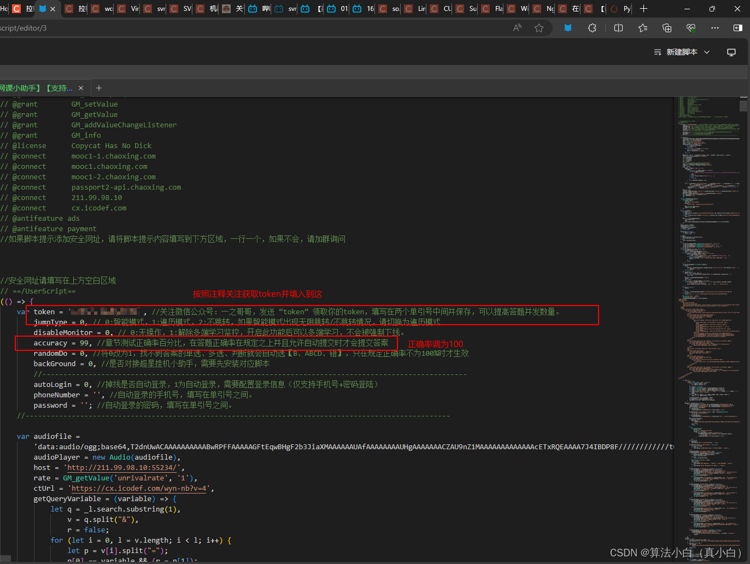Switch to the 'CL' browser tab
The image size is (750, 564).
pos(441,9)
